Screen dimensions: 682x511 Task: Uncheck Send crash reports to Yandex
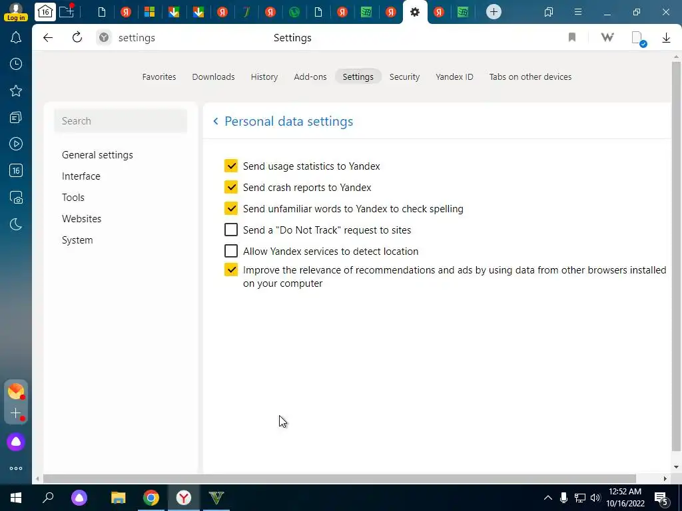tap(231, 187)
